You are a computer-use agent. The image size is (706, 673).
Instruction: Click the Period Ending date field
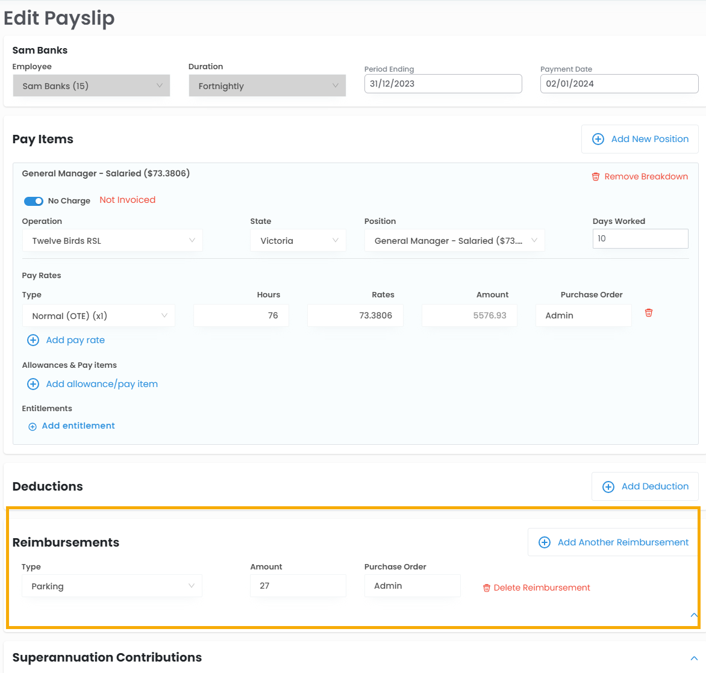click(x=443, y=84)
